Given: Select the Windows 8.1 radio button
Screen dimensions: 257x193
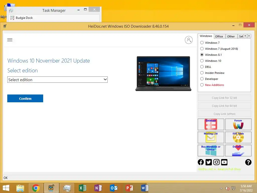Looking at the screenshot, I should 202,55.
